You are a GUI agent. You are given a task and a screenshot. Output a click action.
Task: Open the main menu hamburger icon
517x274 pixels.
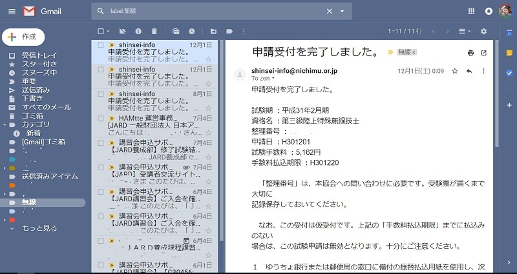pos(10,11)
